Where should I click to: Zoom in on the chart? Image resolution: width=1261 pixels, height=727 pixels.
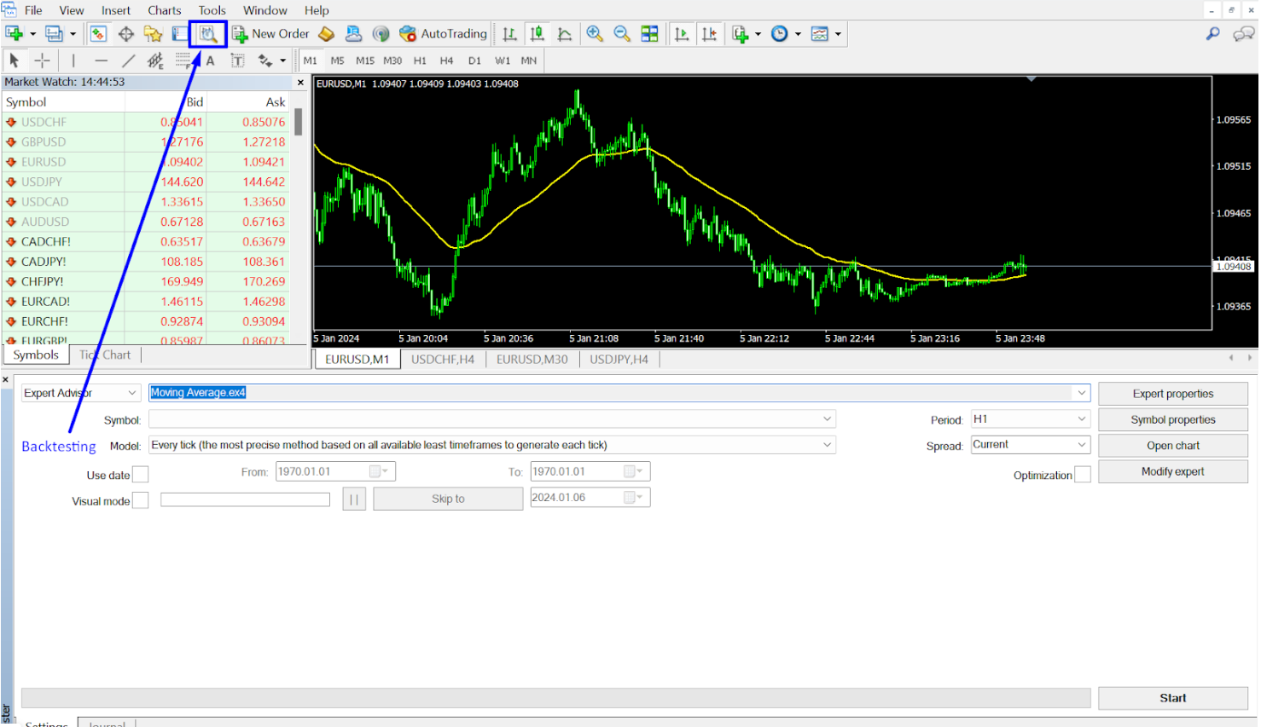coord(595,34)
